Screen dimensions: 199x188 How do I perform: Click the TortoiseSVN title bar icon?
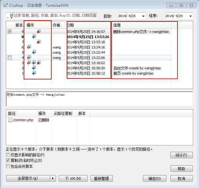[6, 5]
